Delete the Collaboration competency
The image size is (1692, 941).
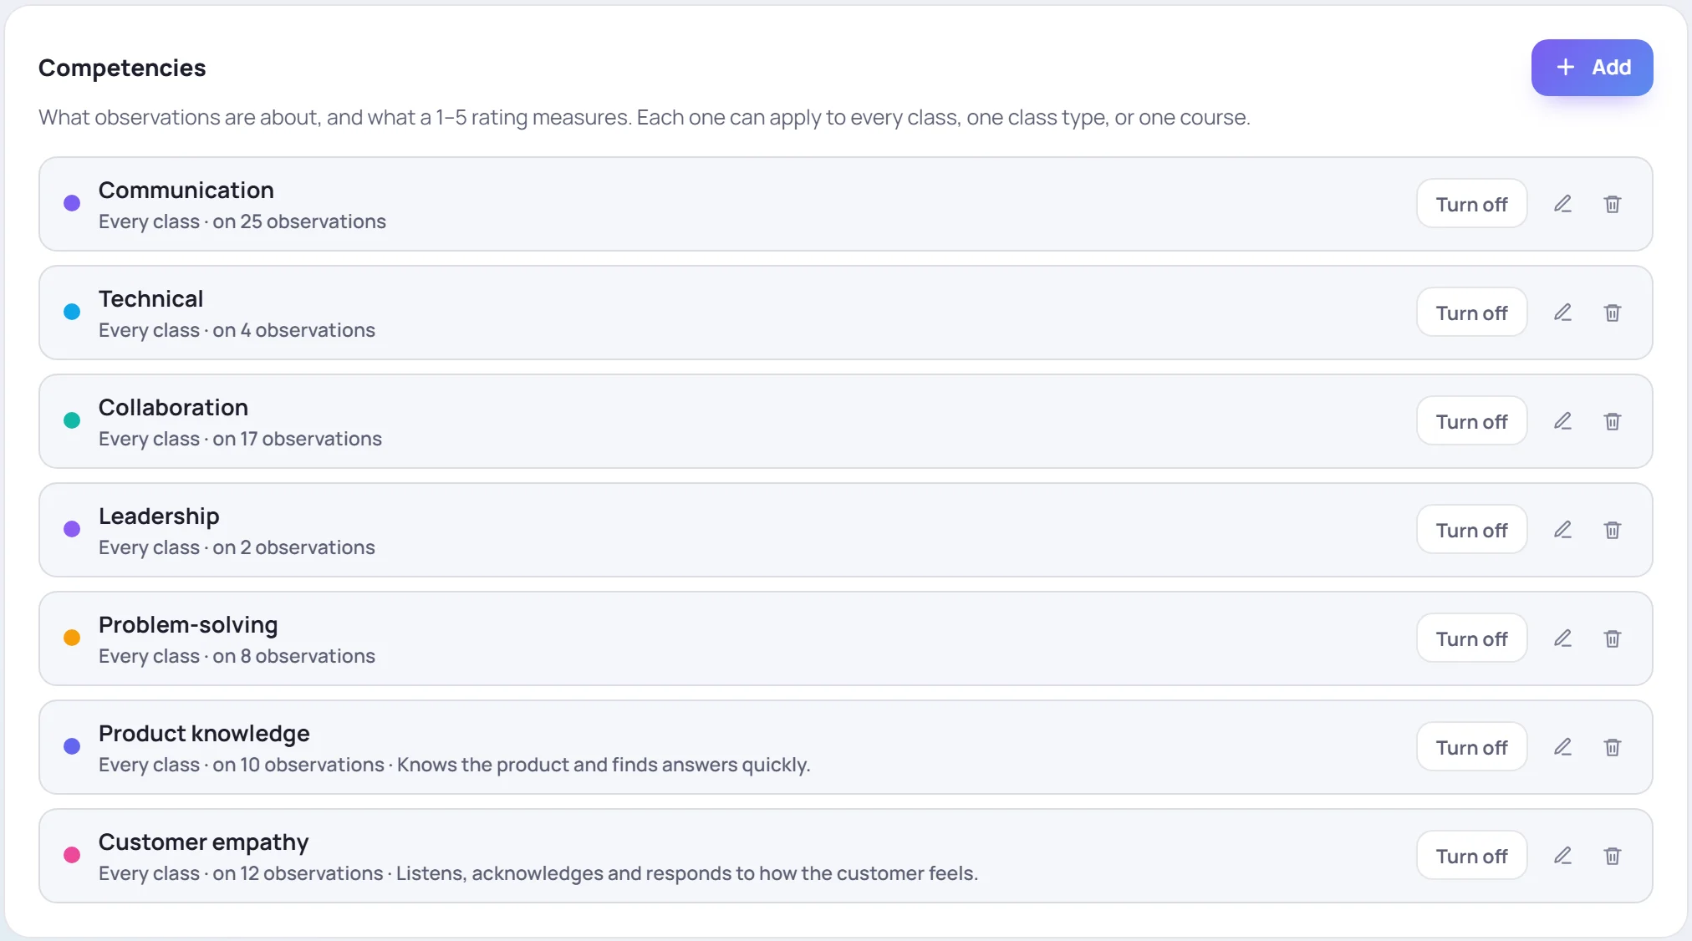tap(1613, 421)
